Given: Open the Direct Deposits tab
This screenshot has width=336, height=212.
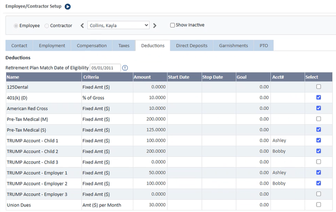Looking at the screenshot, I should (x=192, y=45).
